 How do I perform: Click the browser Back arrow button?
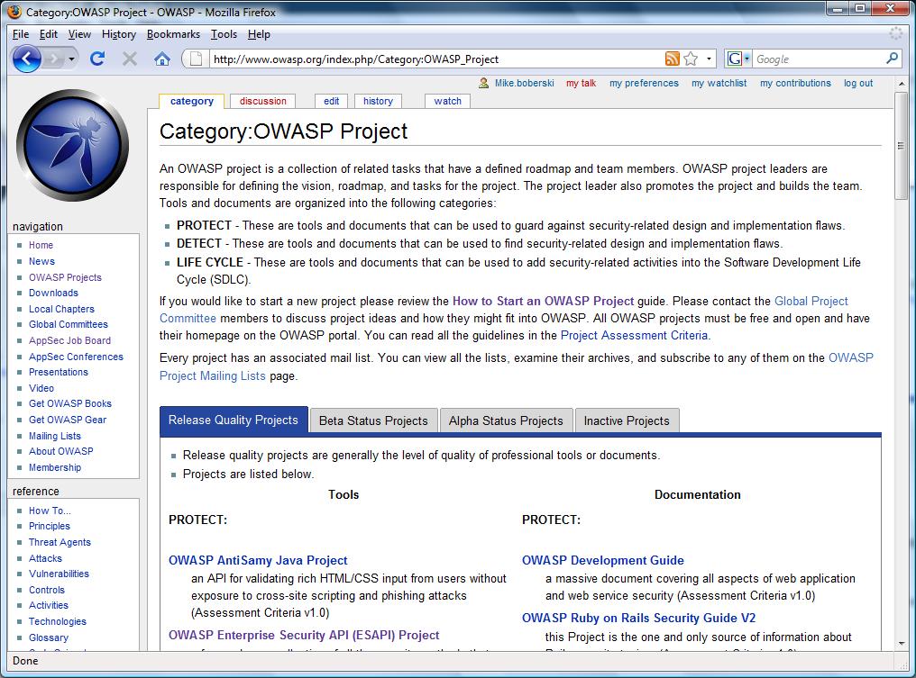point(27,59)
